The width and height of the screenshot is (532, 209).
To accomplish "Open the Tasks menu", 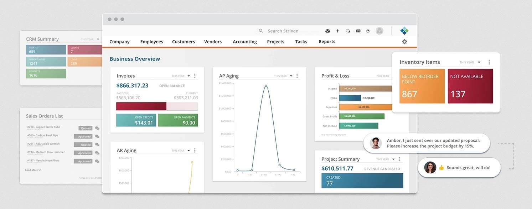I will [301, 42].
